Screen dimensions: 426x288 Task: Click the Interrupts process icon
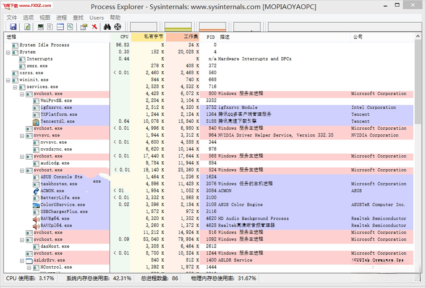tap(22, 59)
